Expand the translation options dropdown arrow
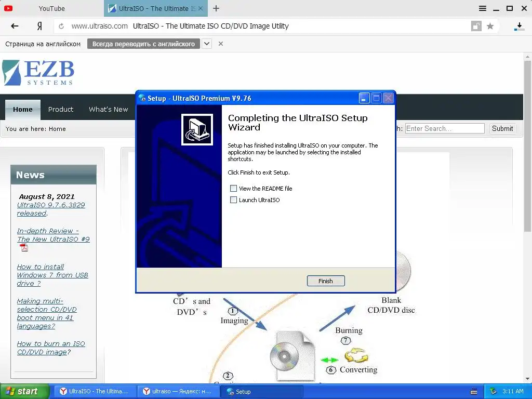 tap(207, 44)
